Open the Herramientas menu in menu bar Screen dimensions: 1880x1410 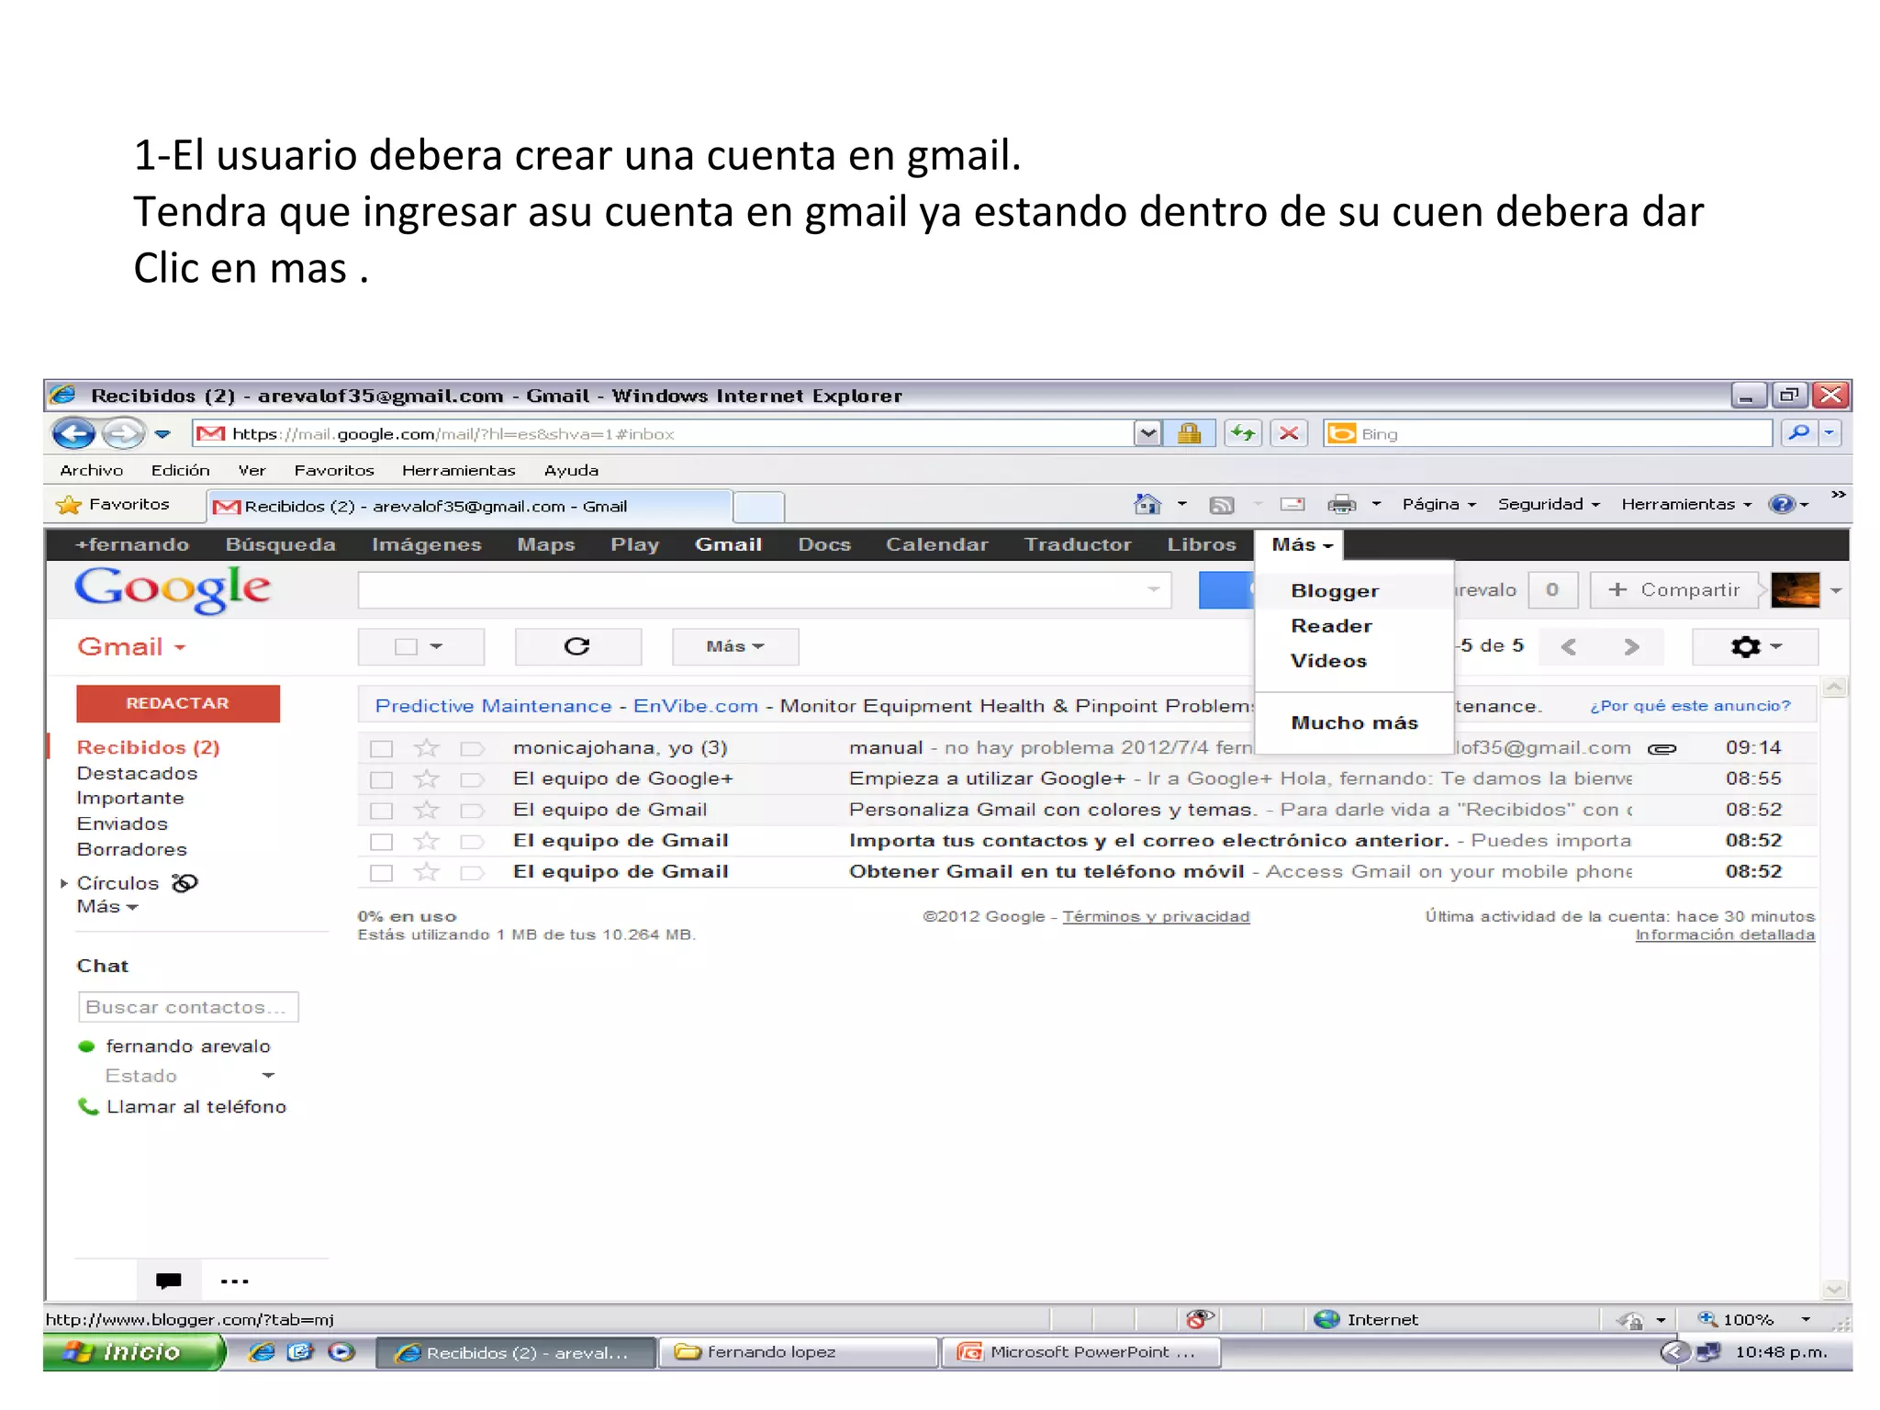tap(458, 470)
